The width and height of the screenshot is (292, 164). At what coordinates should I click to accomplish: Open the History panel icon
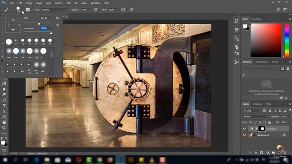point(237,21)
